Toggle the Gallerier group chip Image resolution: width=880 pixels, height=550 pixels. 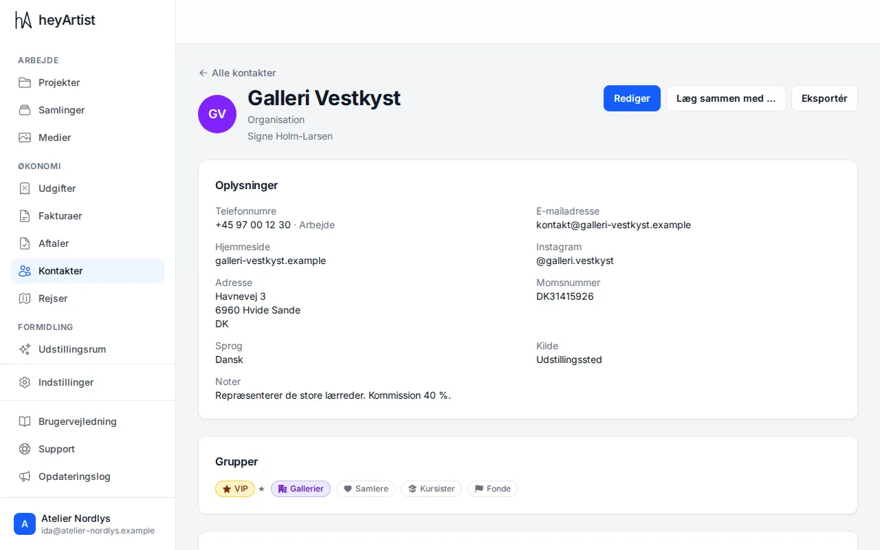click(300, 489)
